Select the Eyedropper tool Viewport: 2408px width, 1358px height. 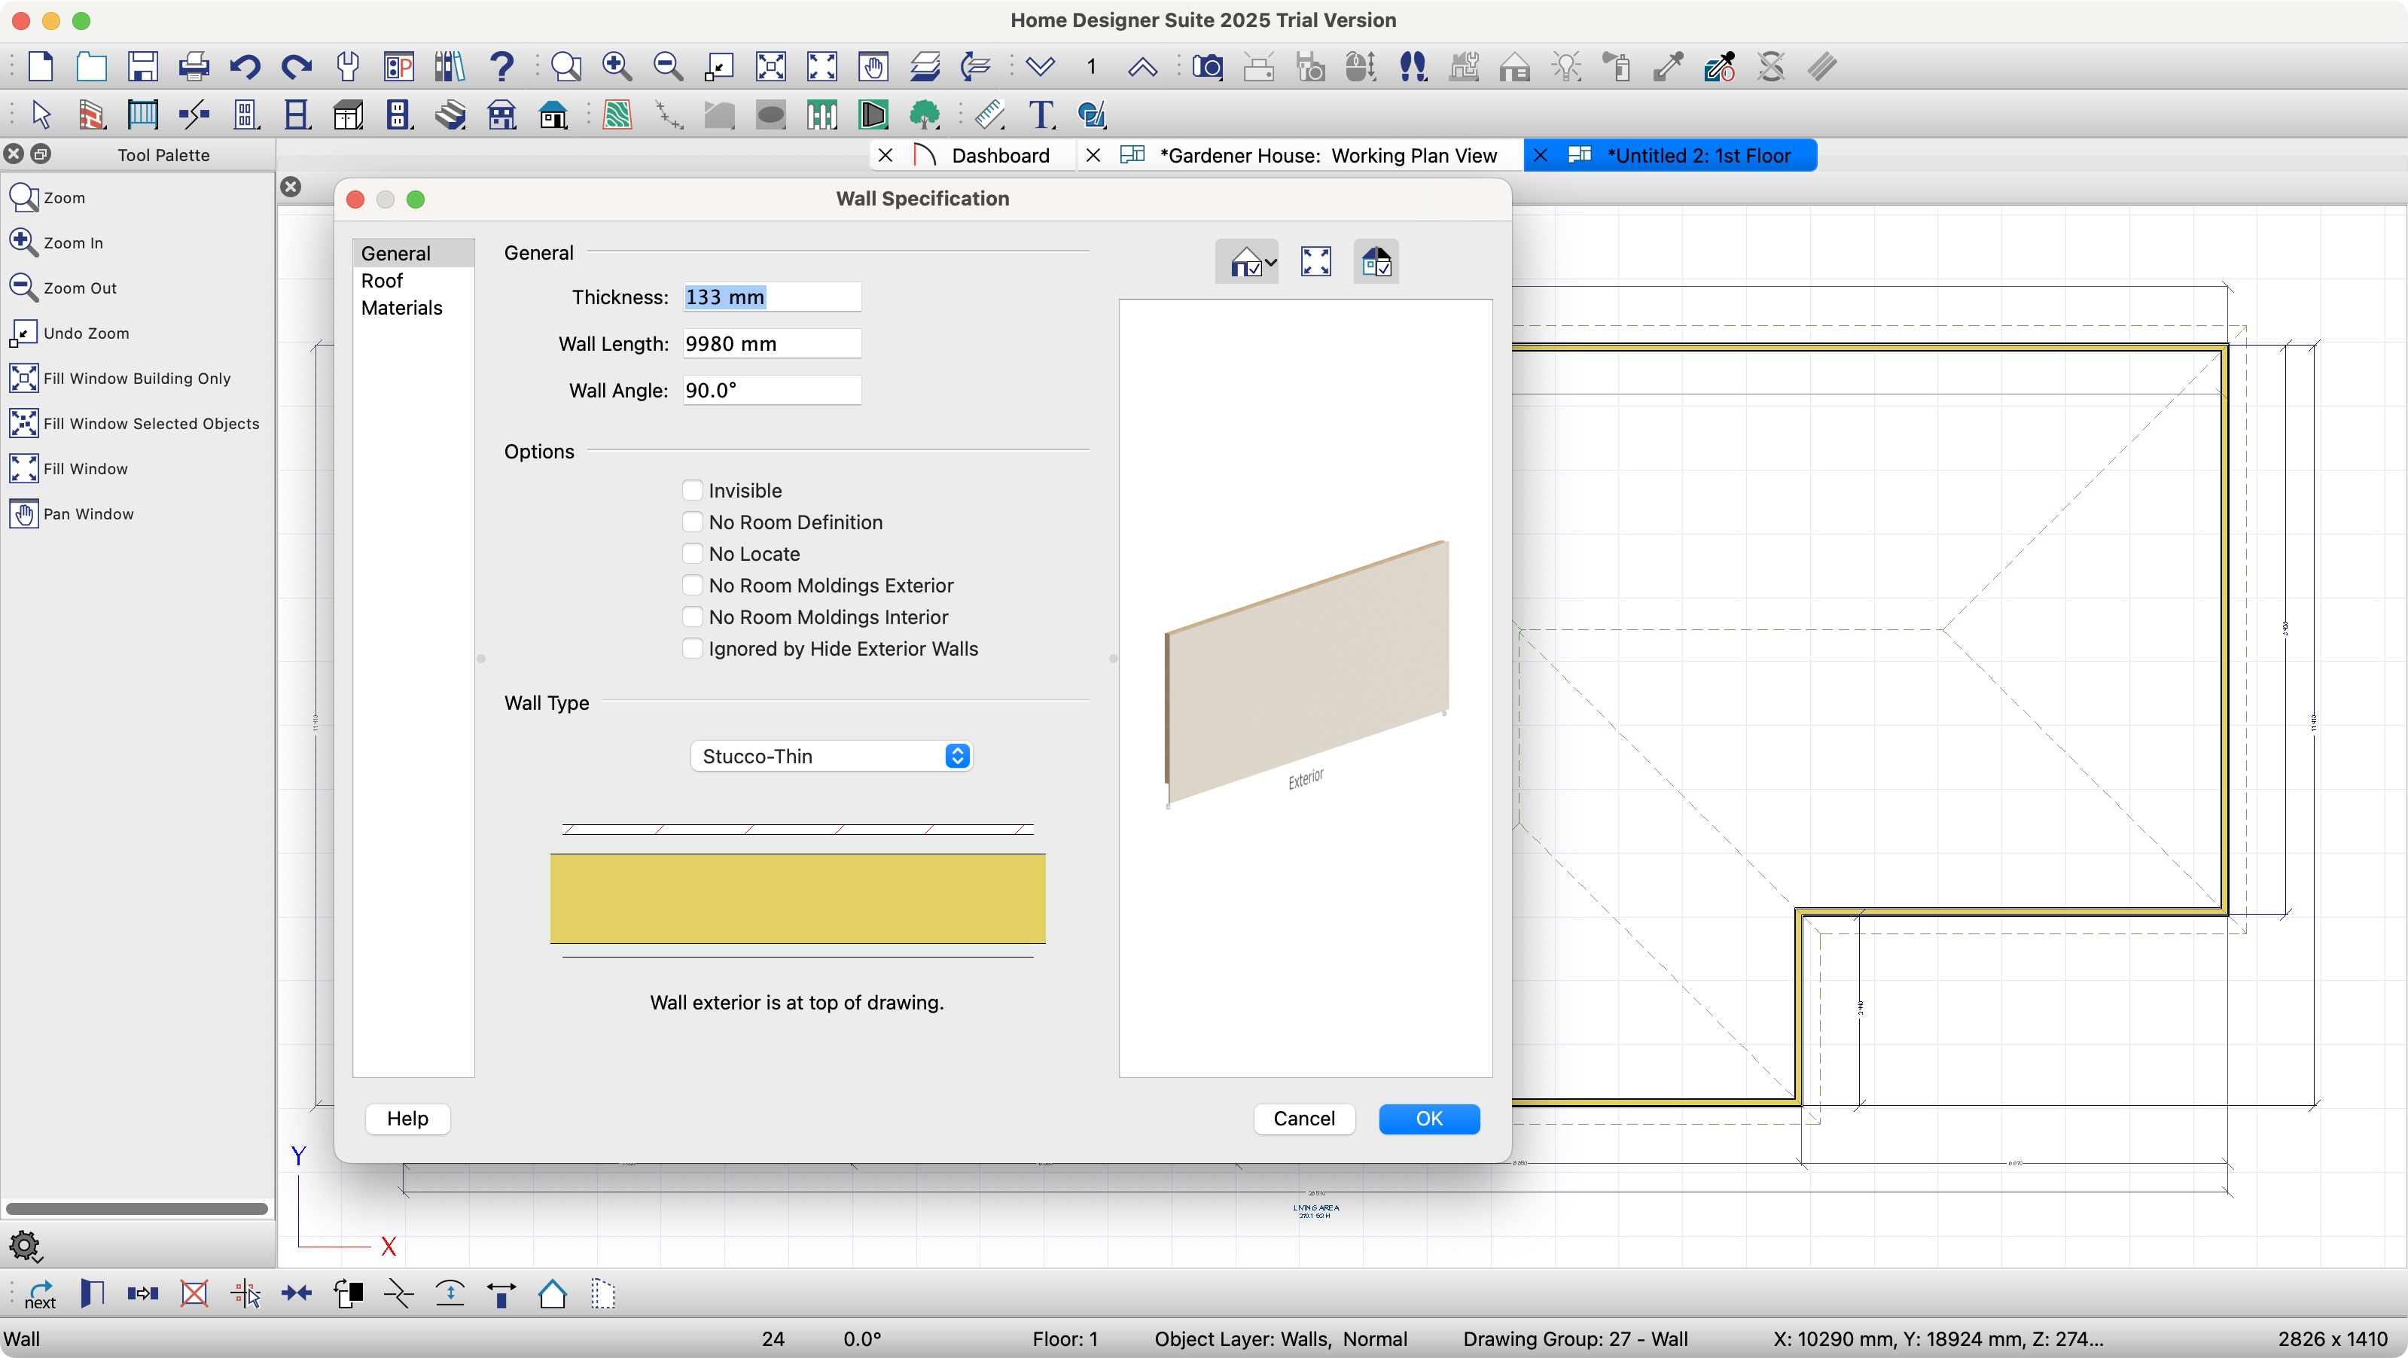[1668, 66]
